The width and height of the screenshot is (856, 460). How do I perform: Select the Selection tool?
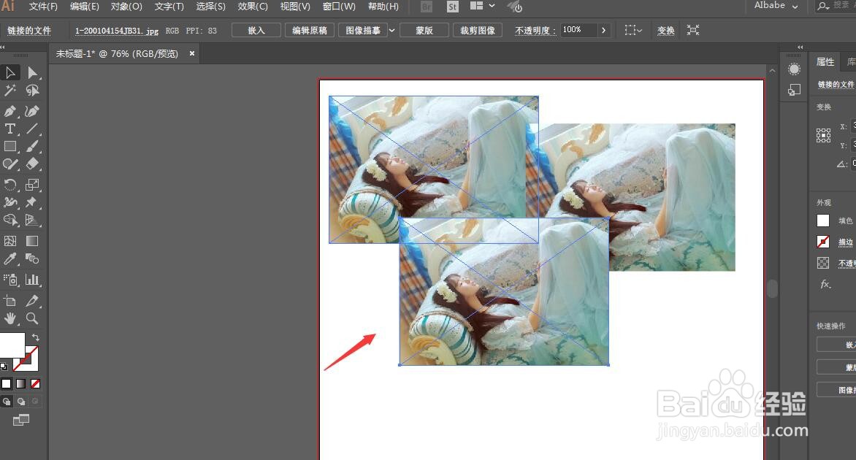point(9,72)
